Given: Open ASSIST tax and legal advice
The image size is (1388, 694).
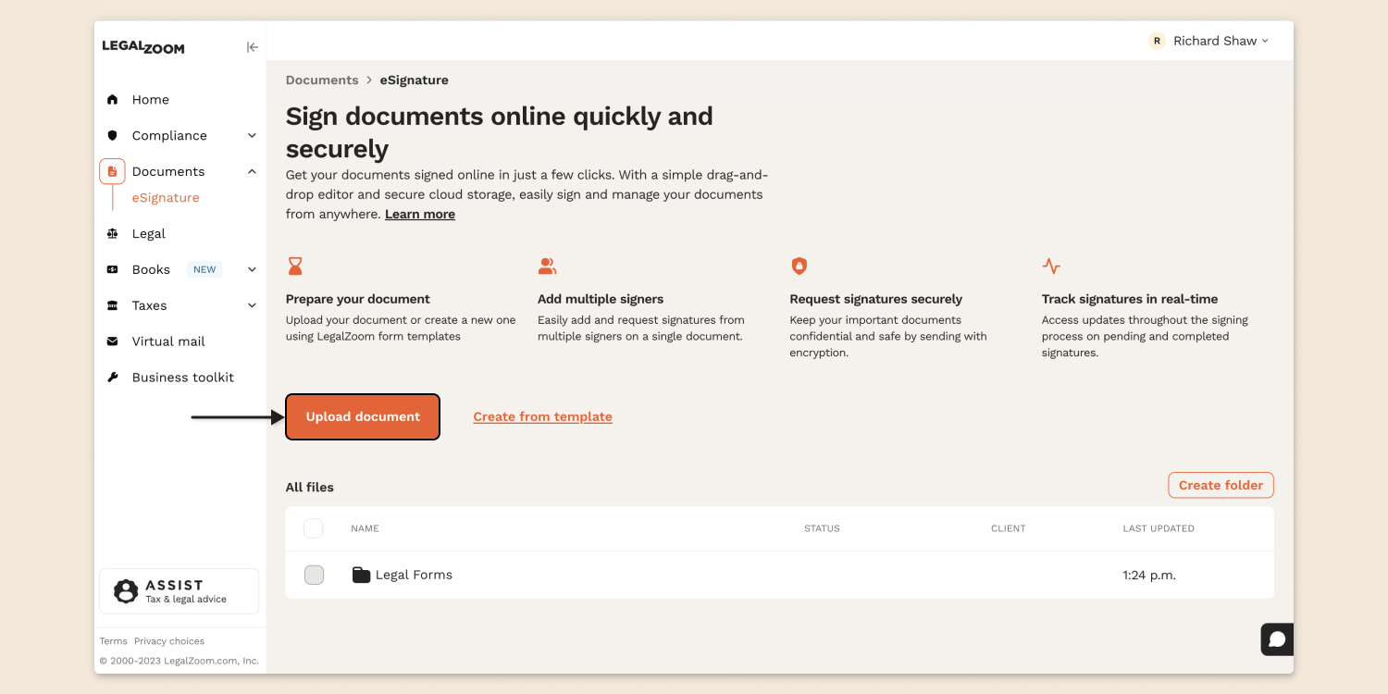Looking at the screenshot, I should click(179, 590).
